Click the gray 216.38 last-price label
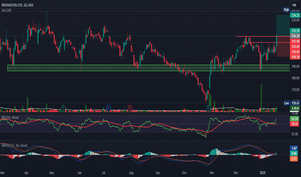Viewport: 301px width, 177px height. point(295,36)
